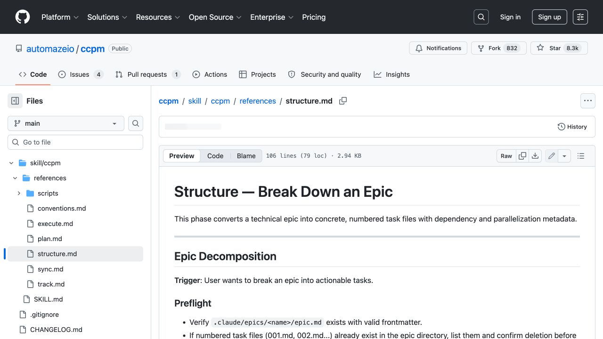Open Notifications for the repository
Image resolution: width=603 pixels, height=339 pixels.
pos(439,48)
